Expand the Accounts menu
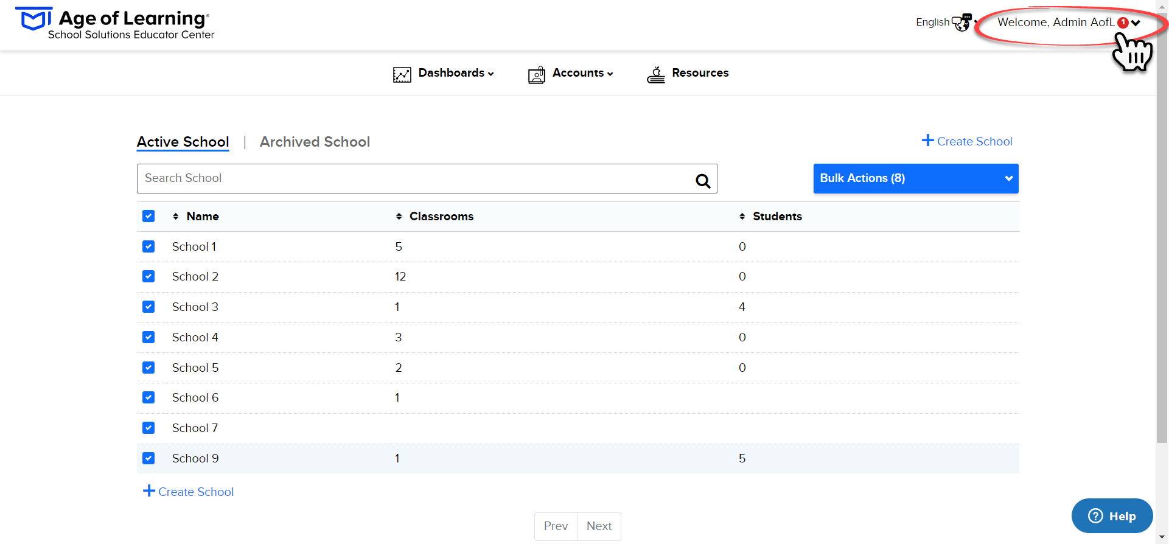The width and height of the screenshot is (1169, 544). 571,74
